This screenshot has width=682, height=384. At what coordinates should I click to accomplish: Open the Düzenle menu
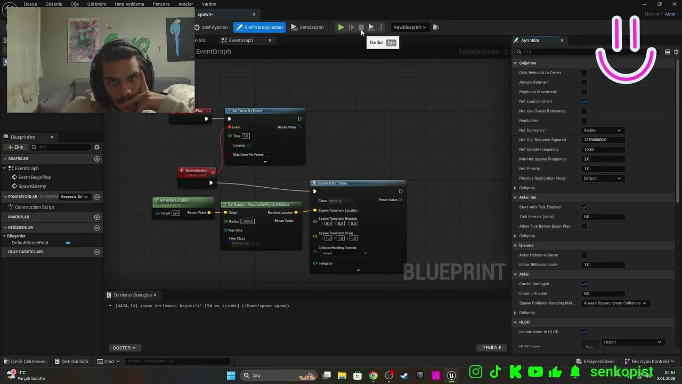[54, 4]
